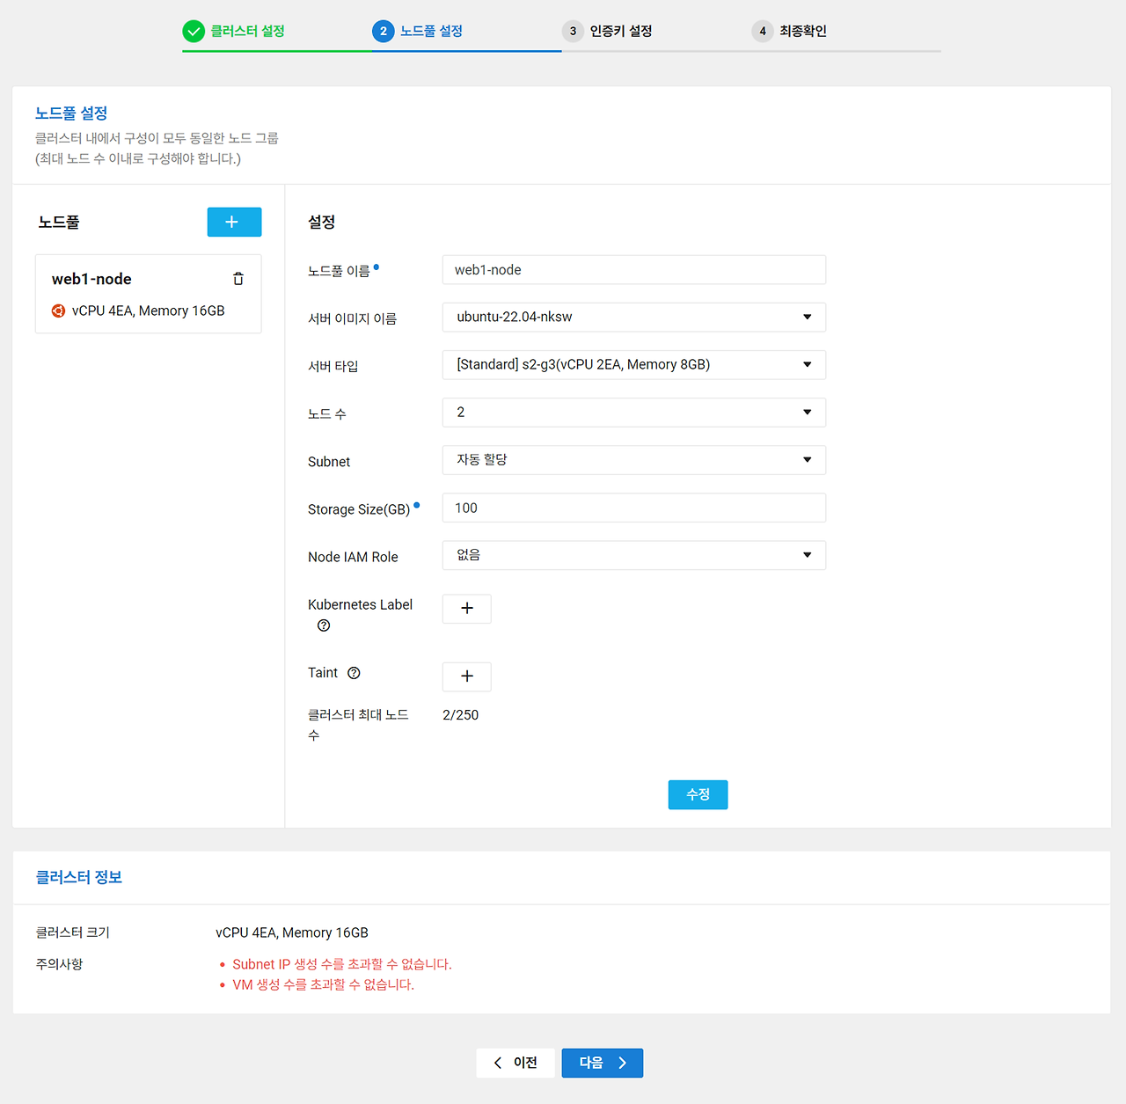
Task: Click the Node IAM Role label
Action: (x=353, y=557)
